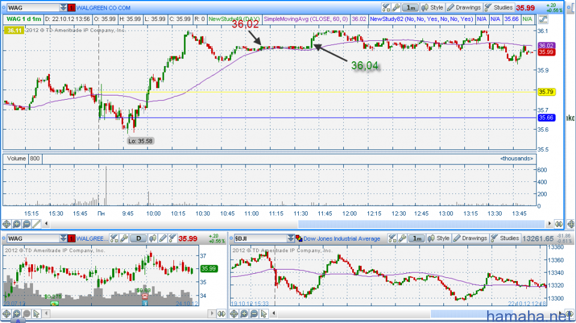Select pointer cursor tool under daily WAG chart
This screenshot has height=323, width=576.
click(x=37, y=314)
